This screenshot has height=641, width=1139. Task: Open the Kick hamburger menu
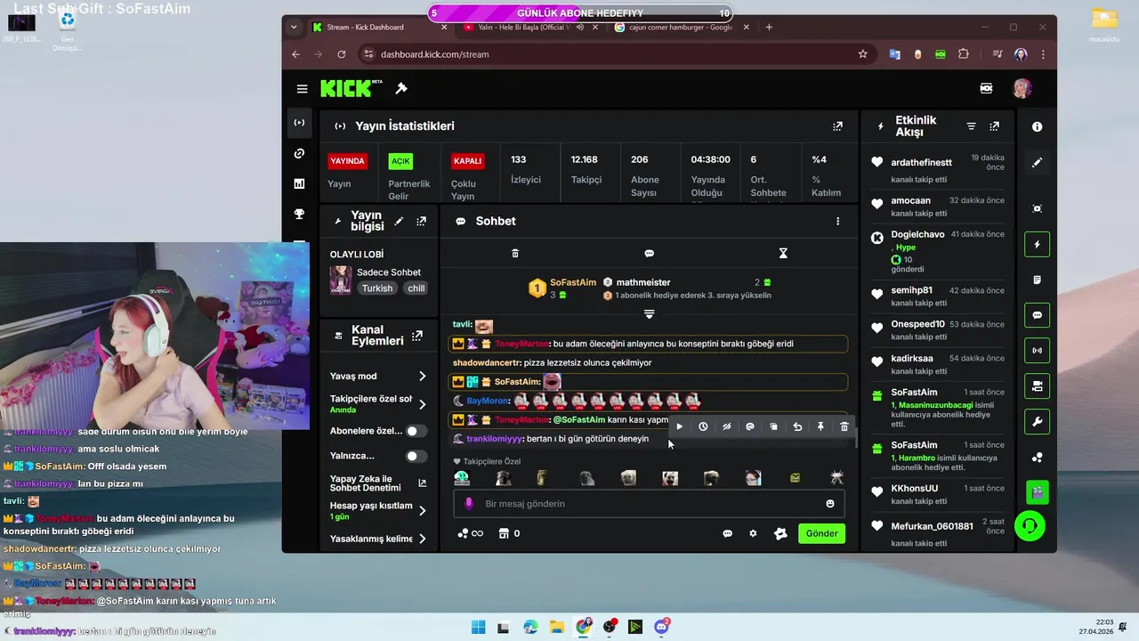[302, 89]
